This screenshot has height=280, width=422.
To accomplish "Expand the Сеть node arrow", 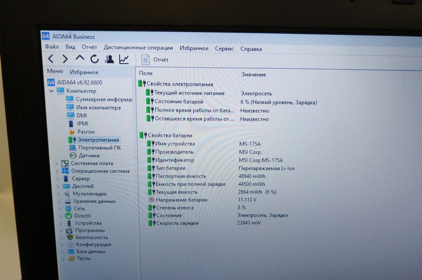I will (x=60, y=208).
